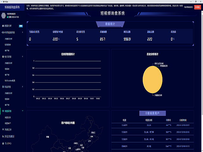Click the 数据大屏 dashboard icon in sidebar
The width and height of the screenshot is (203, 152).
click(x=3, y=25)
